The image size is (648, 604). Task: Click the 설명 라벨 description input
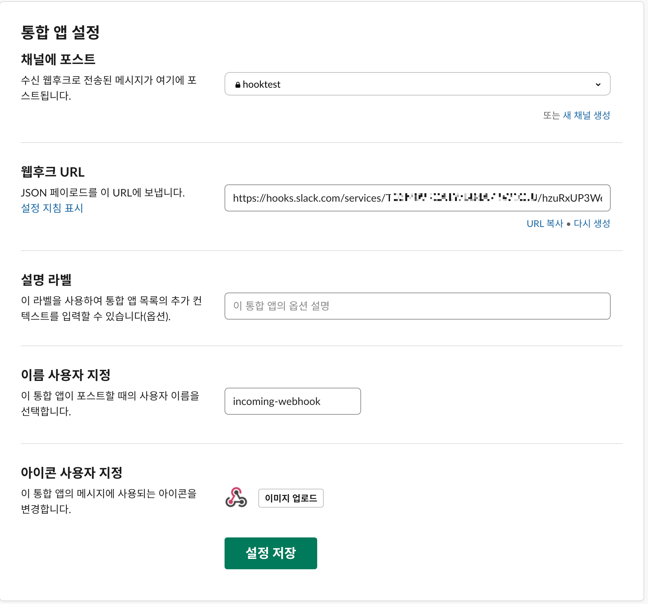(x=417, y=306)
